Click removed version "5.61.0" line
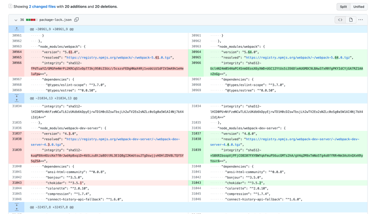 point(106,52)
